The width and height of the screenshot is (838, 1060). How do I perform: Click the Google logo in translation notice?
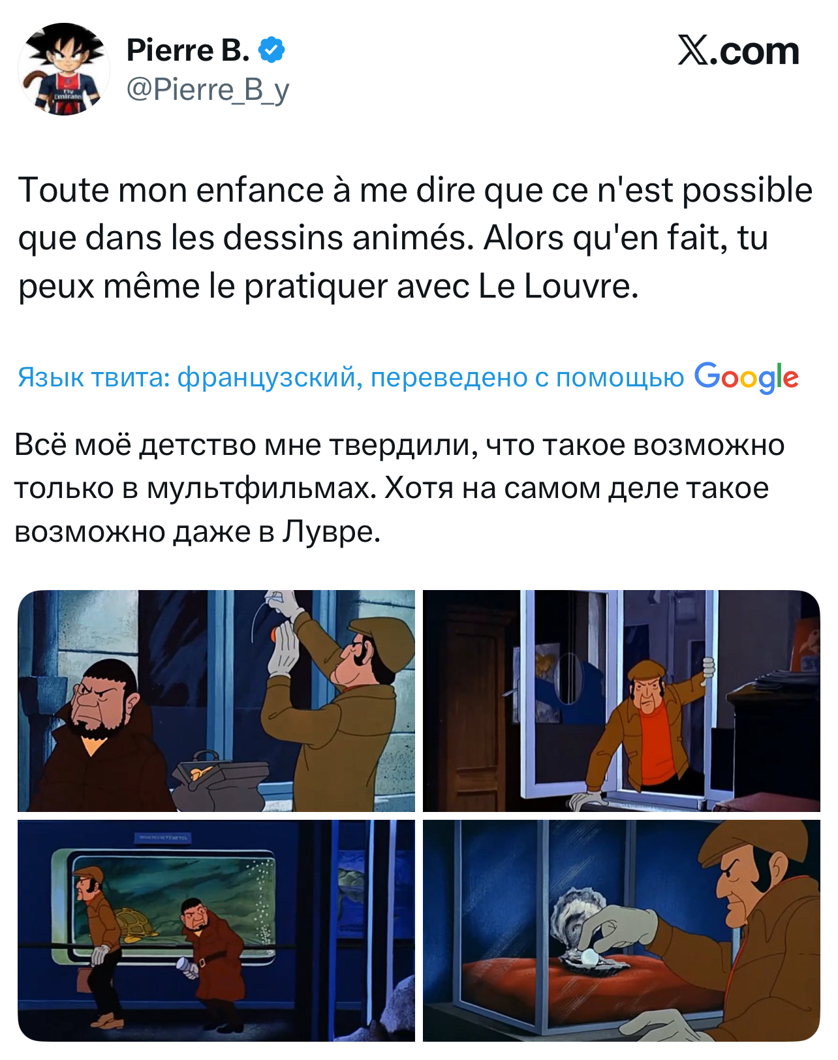(x=746, y=377)
